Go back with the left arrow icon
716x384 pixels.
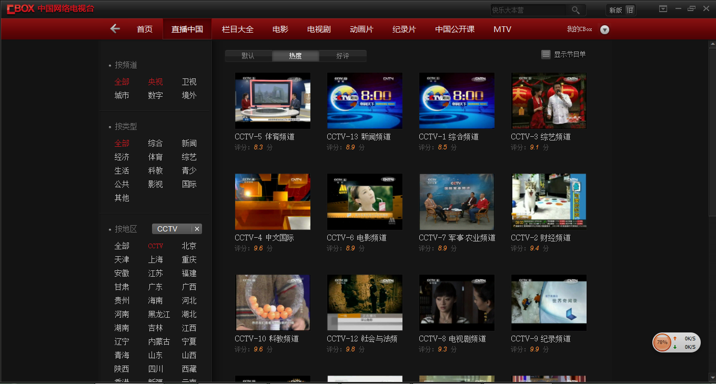[x=115, y=29]
